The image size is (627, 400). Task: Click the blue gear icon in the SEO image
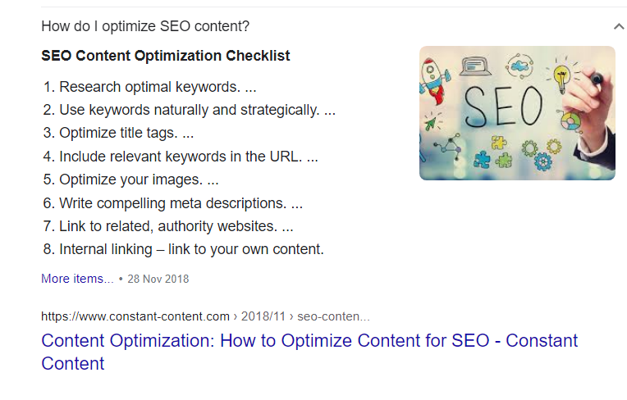(x=542, y=161)
